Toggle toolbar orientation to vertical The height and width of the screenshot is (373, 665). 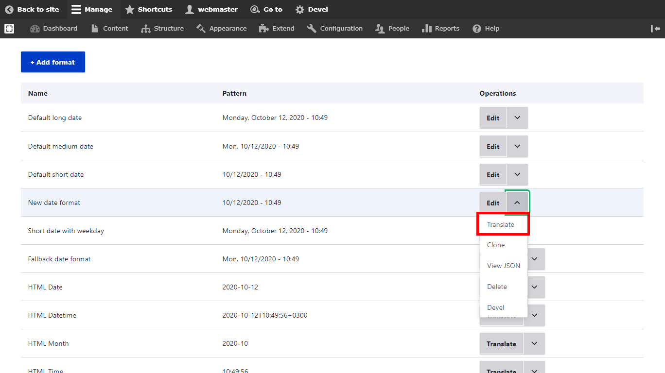(x=655, y=29)
